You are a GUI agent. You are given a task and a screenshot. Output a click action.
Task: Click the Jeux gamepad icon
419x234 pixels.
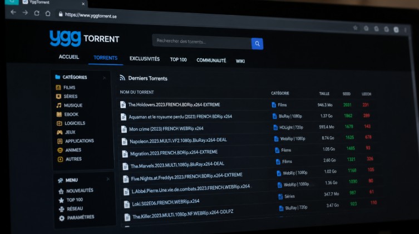coord(60,132)
